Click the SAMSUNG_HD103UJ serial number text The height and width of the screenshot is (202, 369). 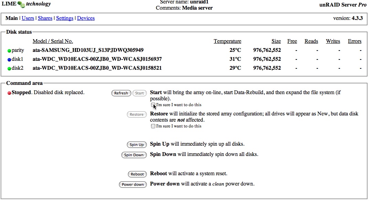click(88, 50)
